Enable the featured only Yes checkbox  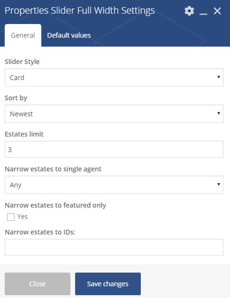(11, 217)
